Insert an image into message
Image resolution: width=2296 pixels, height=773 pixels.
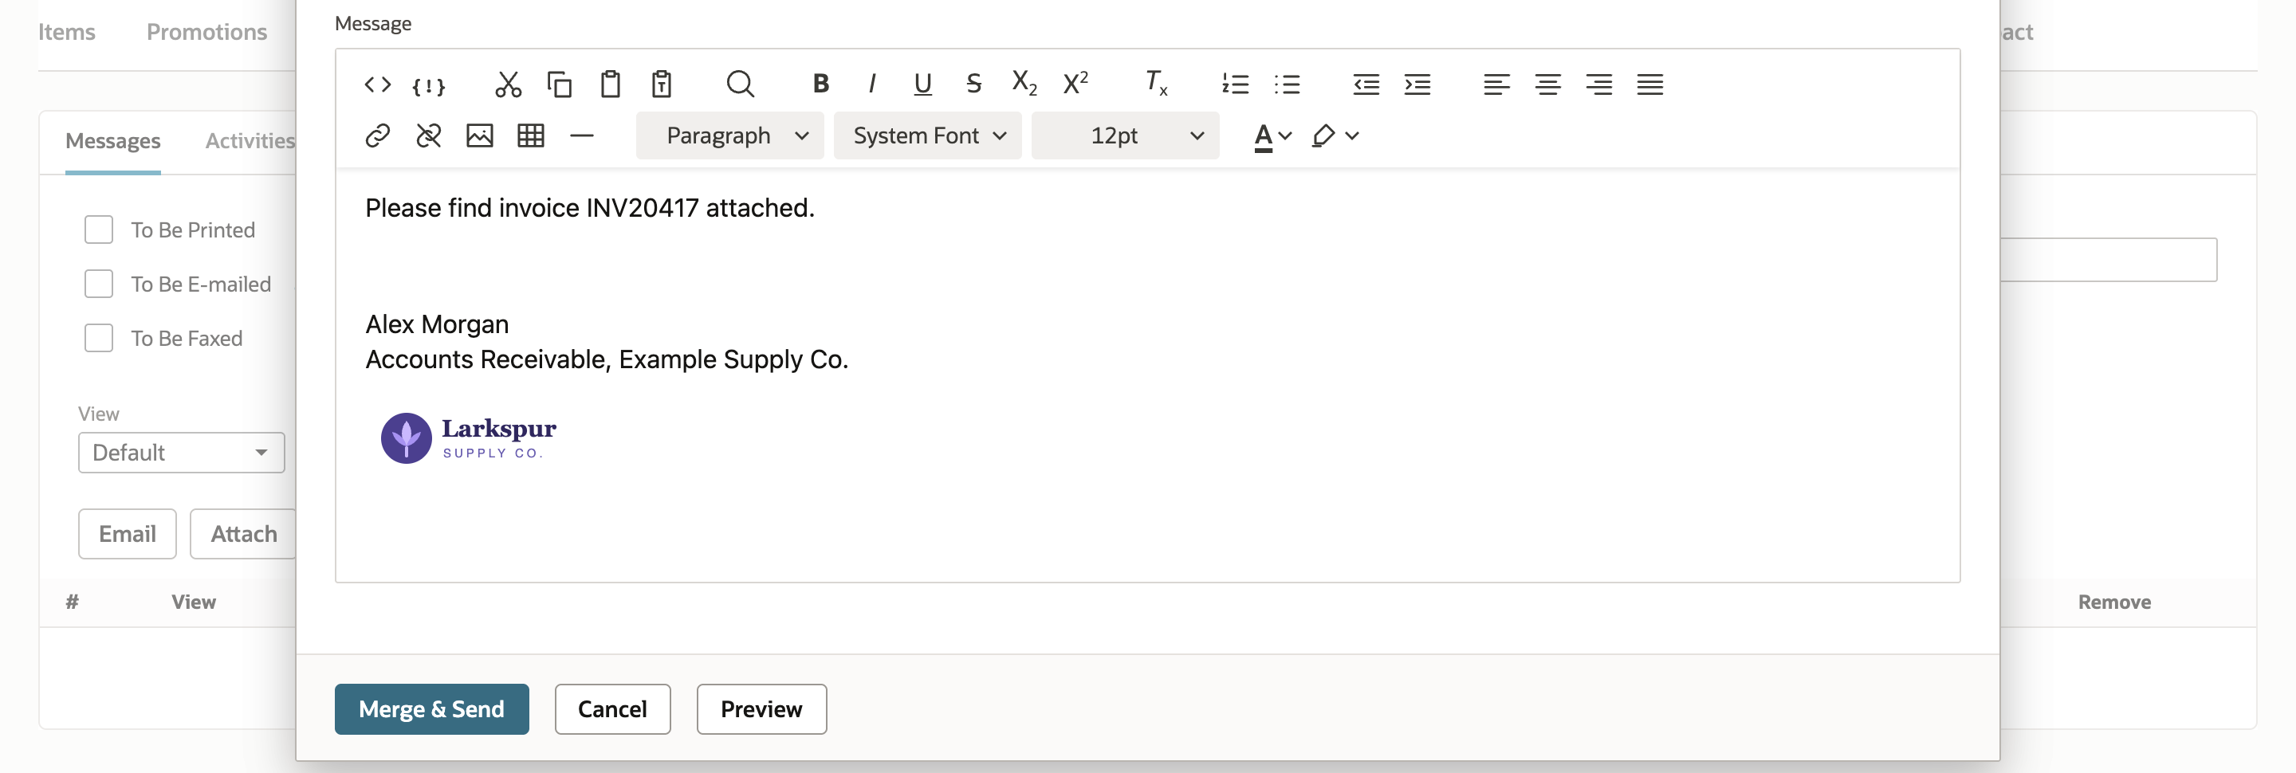click(479, 135)
